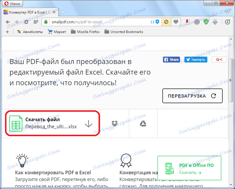Open a new tab with plus button
This screenshot has height=189, width=235.
tap(63, 12)
